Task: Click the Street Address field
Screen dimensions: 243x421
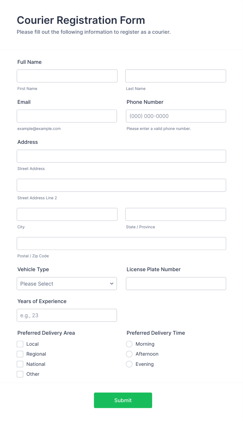Action: pos(121,156)
